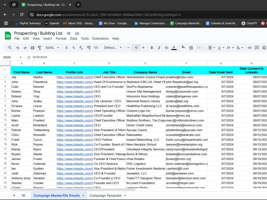
Task: Toggle strikethrough formatting
Action: pos(167,48)
